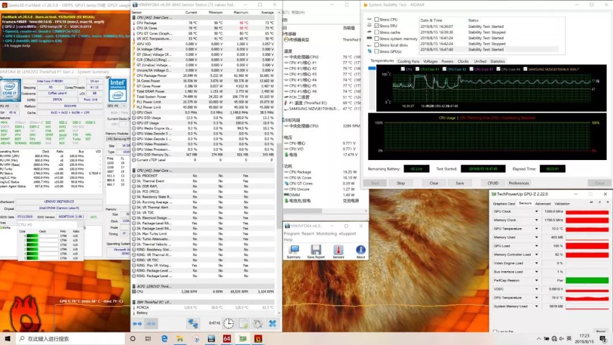
Task: Open GPU Load sensor dropdown
Action: pyautogui.click(x=536, y=246)
